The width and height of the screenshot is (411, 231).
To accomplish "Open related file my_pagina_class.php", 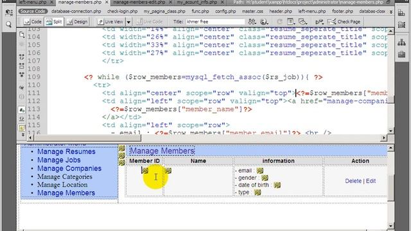I will pyautogui.click(x=164, y=12).
